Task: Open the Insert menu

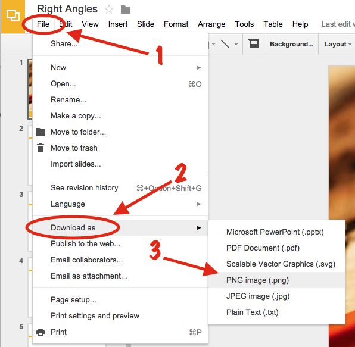Action: click(x=118, y=24)
